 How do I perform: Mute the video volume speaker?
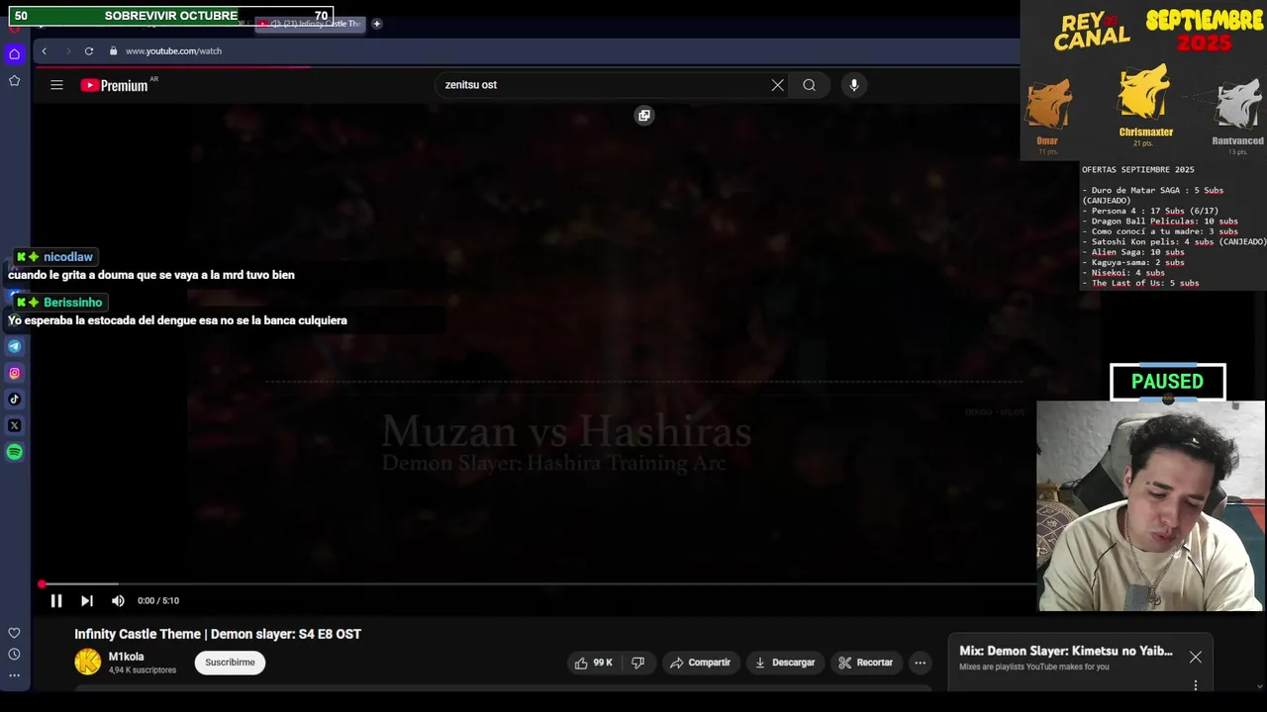point(118,600)
